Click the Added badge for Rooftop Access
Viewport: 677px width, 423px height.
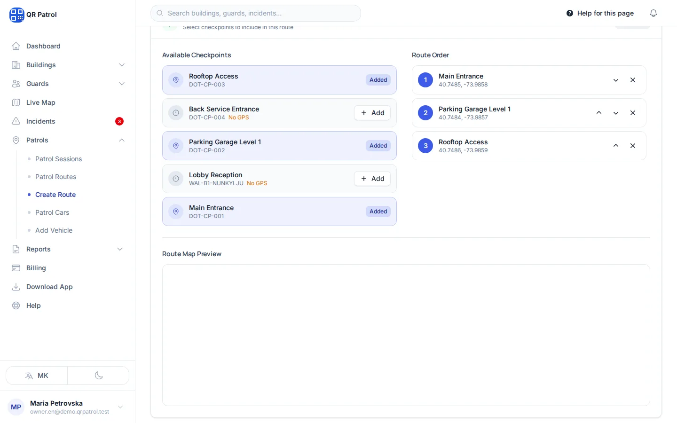378,80
